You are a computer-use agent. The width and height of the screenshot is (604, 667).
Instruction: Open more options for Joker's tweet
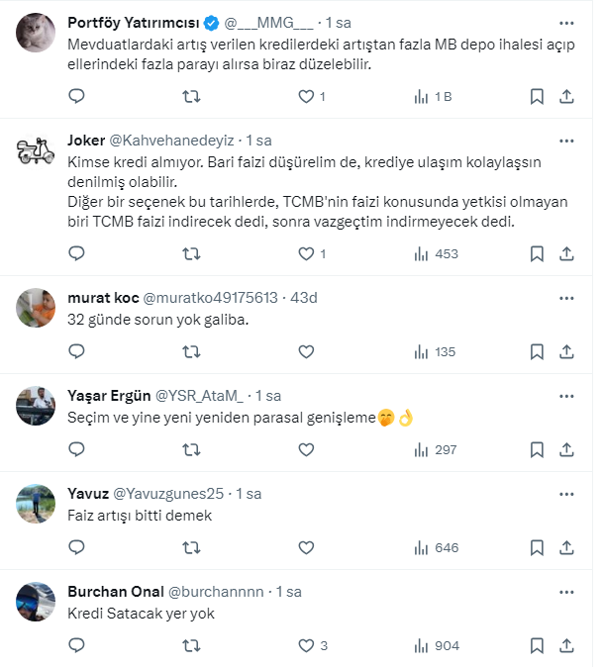(565, 141)
